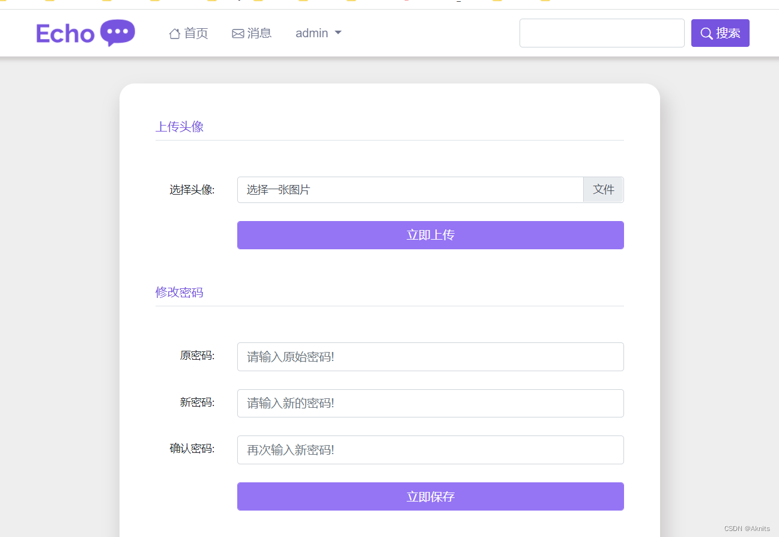Click the Echo logo text
The height and width of the screenshot is (537, 779).
click(x=65, y=34)
